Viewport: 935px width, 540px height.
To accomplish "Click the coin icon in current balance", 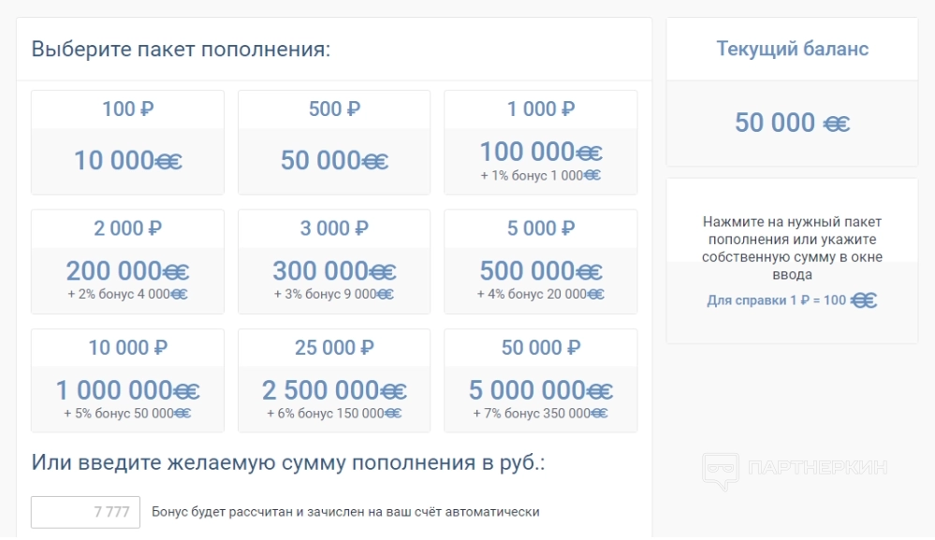I will coord(837,124).
